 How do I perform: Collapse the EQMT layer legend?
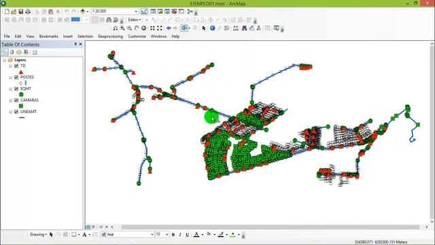coord(11,89)
